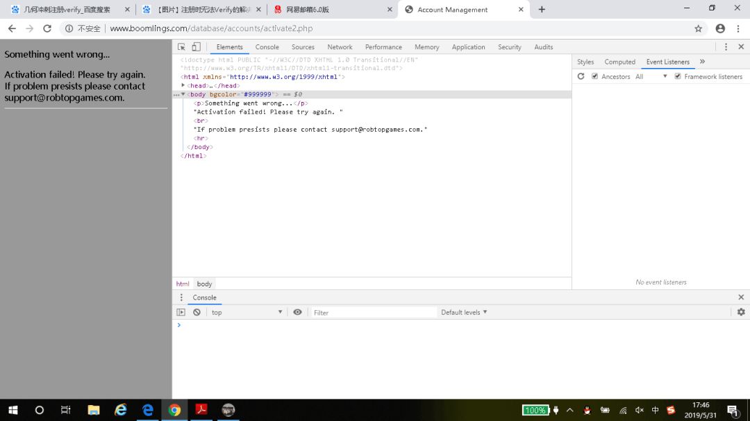The height and width of the screenshot is (421, 750).
Task: Open the top context dropdown
Action: (247, 312)
